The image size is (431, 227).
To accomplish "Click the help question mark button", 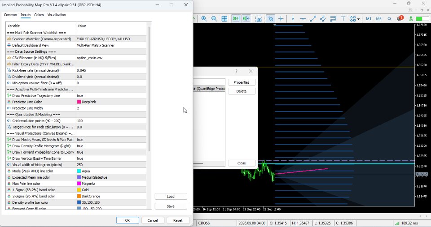I will pos(237,71).
